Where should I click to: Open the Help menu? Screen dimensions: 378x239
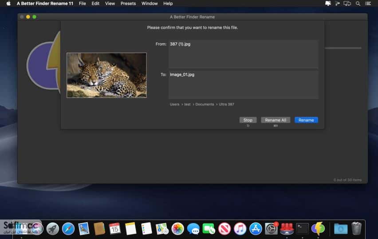pyautogui.click(x=168, y=4)
